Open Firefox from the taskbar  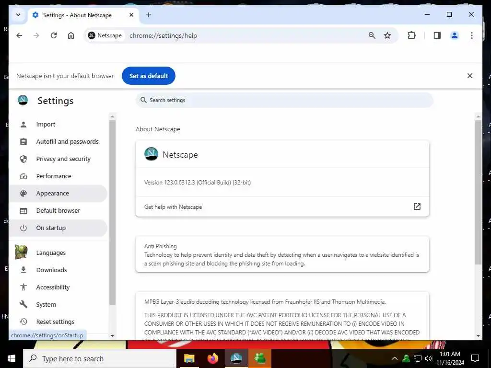click(x=212, y=358)
